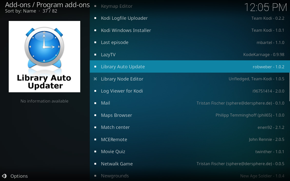Choose the Newgrounds add-on
This screenshot has height=181, width=290.
(x=190, y=175)
